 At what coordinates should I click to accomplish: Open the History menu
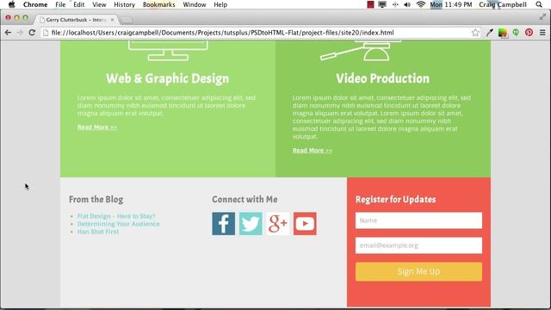click(x=124, y=4)
